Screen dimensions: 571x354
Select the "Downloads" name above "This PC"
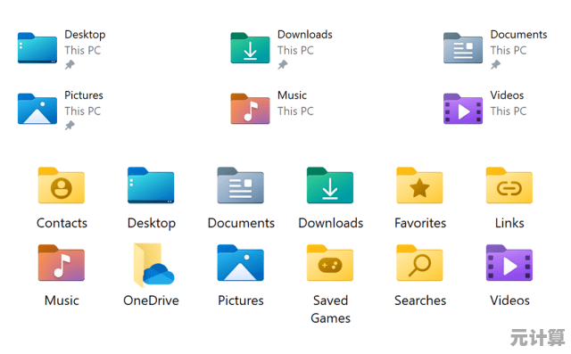305,34
